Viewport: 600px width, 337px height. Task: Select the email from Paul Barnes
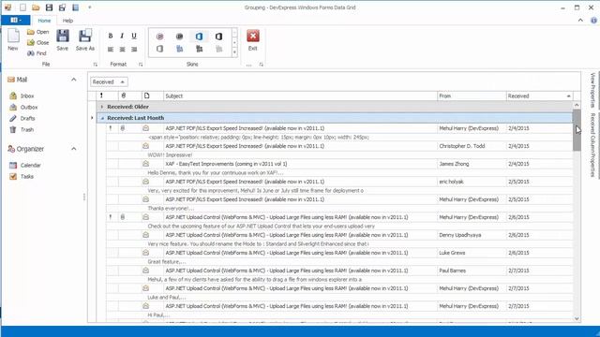[x=339, y=271]
